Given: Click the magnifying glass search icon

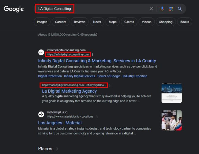Looking at the screenshot, I should pyautogui.click(x=180, y=9).
